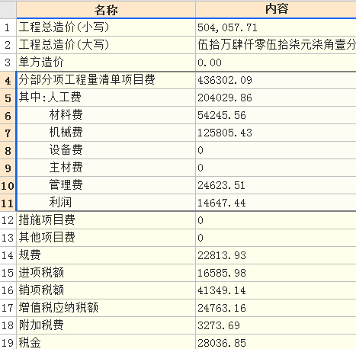Click the 工程总造价(大写) cell
Viewport: 356px width, 349px height.
pos(106,45)
